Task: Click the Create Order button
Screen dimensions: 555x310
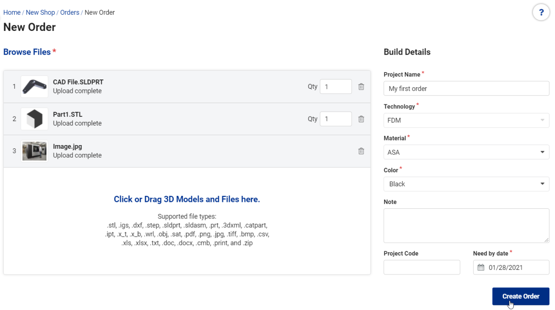Action: click(x=521, y=296)
